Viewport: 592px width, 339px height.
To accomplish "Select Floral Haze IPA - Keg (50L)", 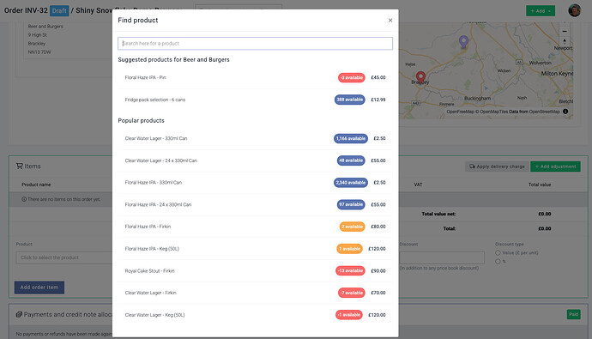I will (255, 249).
